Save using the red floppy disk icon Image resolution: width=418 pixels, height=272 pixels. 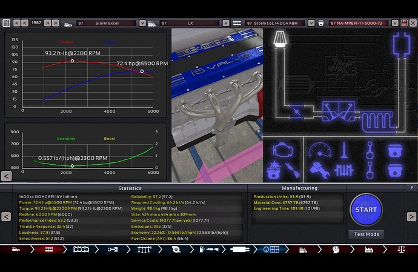[404, 23]
